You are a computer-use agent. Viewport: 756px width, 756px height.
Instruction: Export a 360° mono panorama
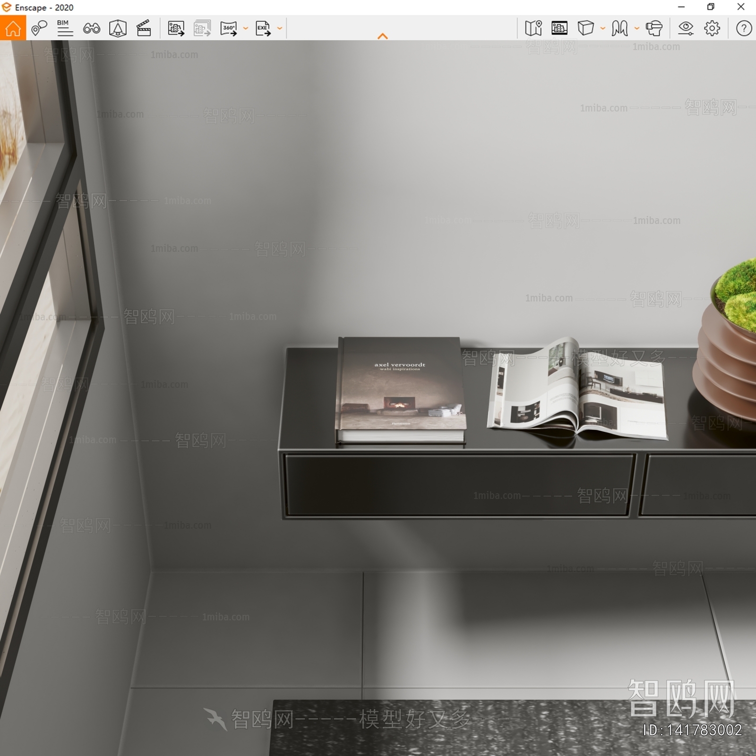click(229, 28)
